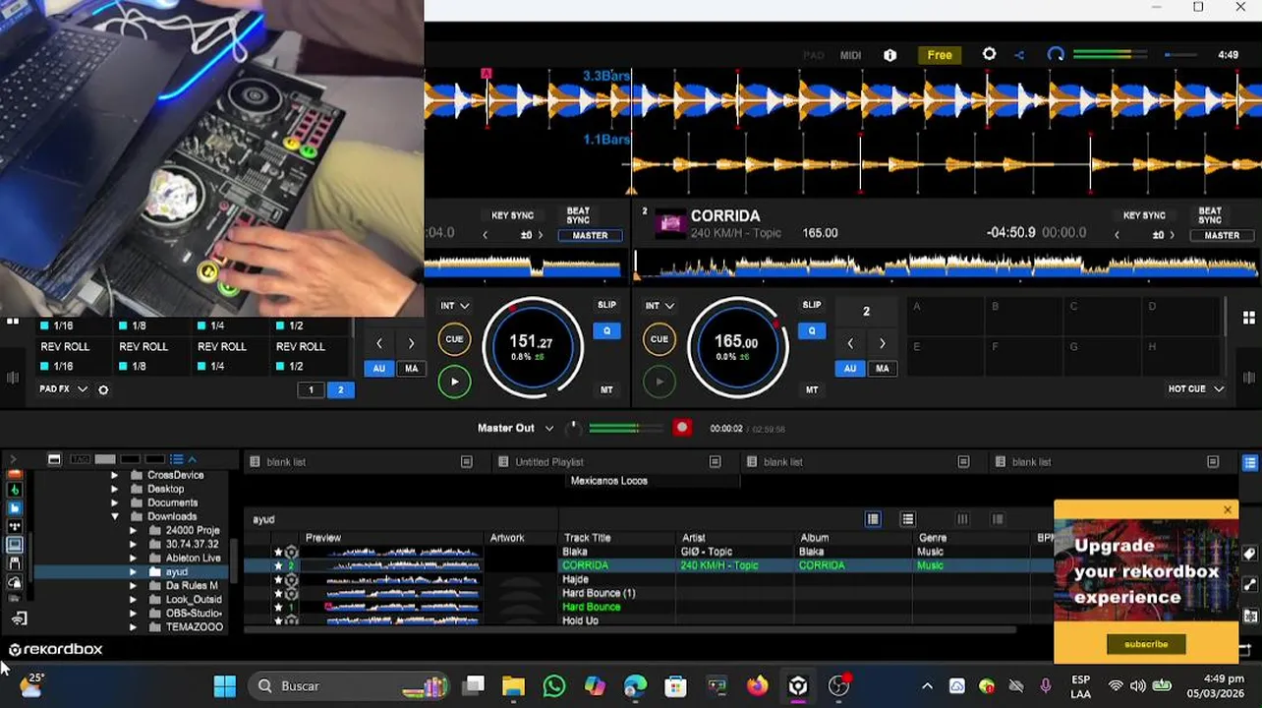
Task: Click deck 1 BEAT SYNC button
Action: [x=578, y=215]
